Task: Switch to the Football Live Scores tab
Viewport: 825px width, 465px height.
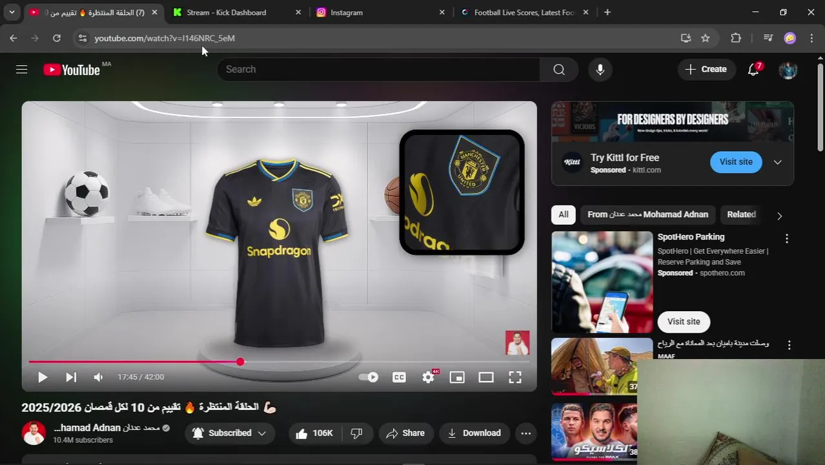Action: [524, 12]
